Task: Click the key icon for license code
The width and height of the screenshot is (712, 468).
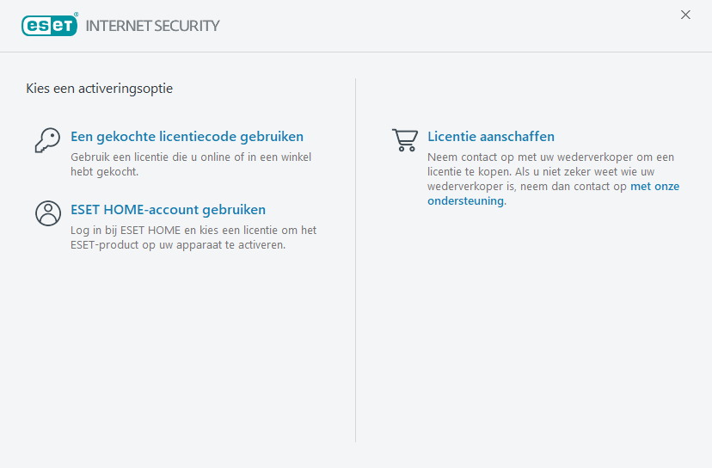Action: pos(47,140)
